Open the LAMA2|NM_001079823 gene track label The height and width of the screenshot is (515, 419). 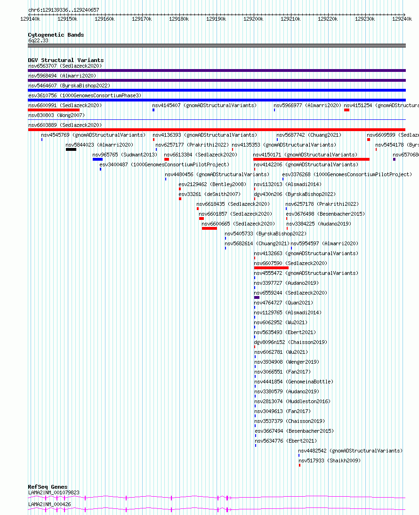54,492
